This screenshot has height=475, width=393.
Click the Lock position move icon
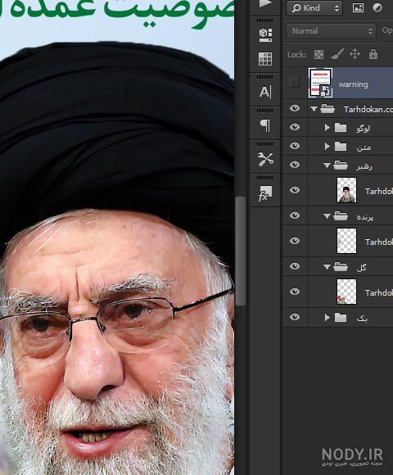(x=355, y=54)
